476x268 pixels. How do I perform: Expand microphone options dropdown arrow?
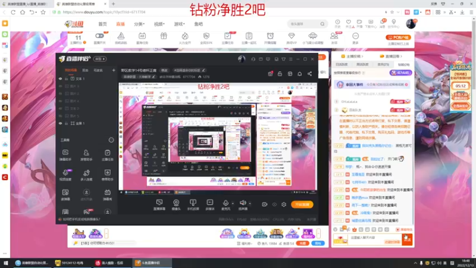233,203
